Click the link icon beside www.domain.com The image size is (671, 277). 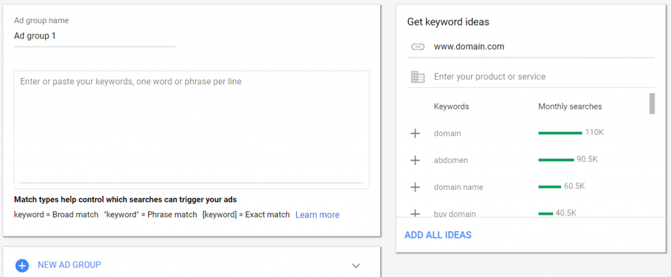coord(417,47)
